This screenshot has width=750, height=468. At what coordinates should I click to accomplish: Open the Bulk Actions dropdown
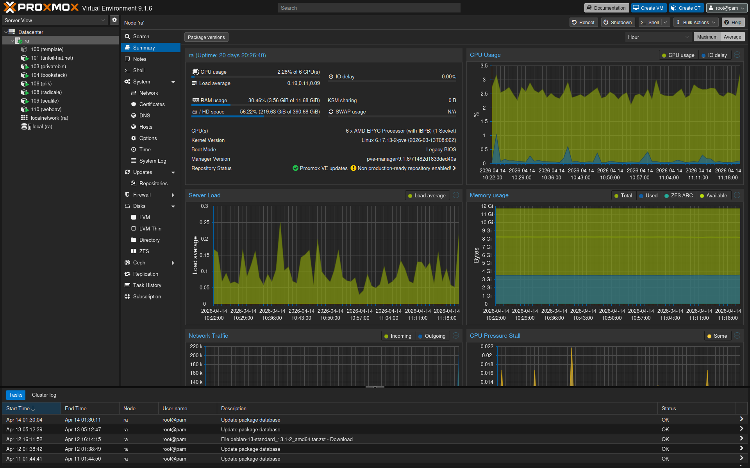696,23
